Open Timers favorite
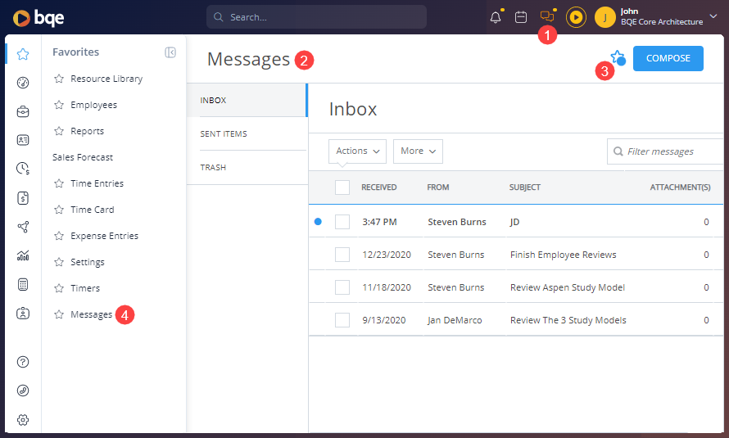The height and width of the screenshot is (438, 729). [x=85, y=288]
